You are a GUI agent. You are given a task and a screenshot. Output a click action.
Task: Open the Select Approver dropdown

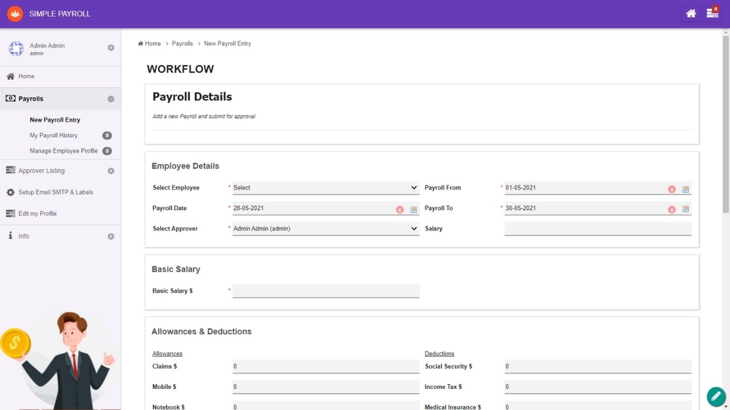coord(325,229)
